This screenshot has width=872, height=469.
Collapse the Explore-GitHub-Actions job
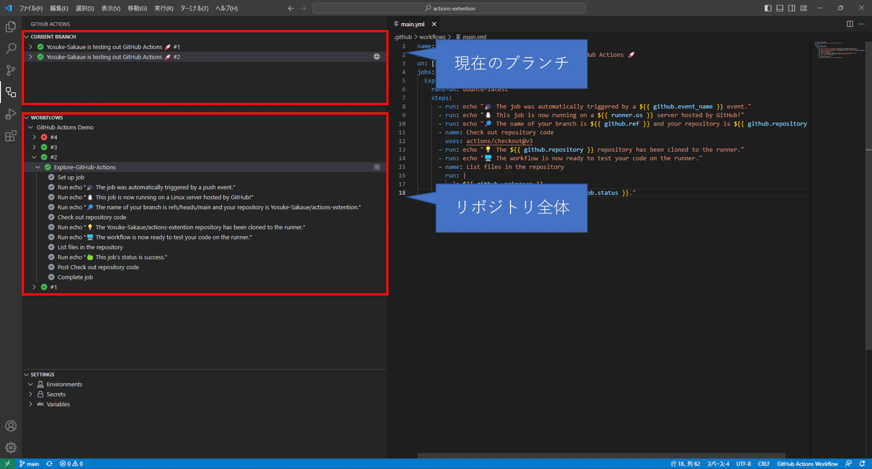38,167
